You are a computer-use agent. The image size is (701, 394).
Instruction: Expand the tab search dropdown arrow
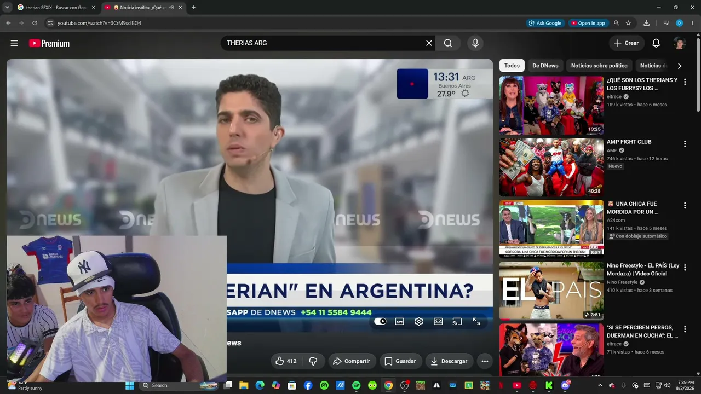click(x=7, y=8)
